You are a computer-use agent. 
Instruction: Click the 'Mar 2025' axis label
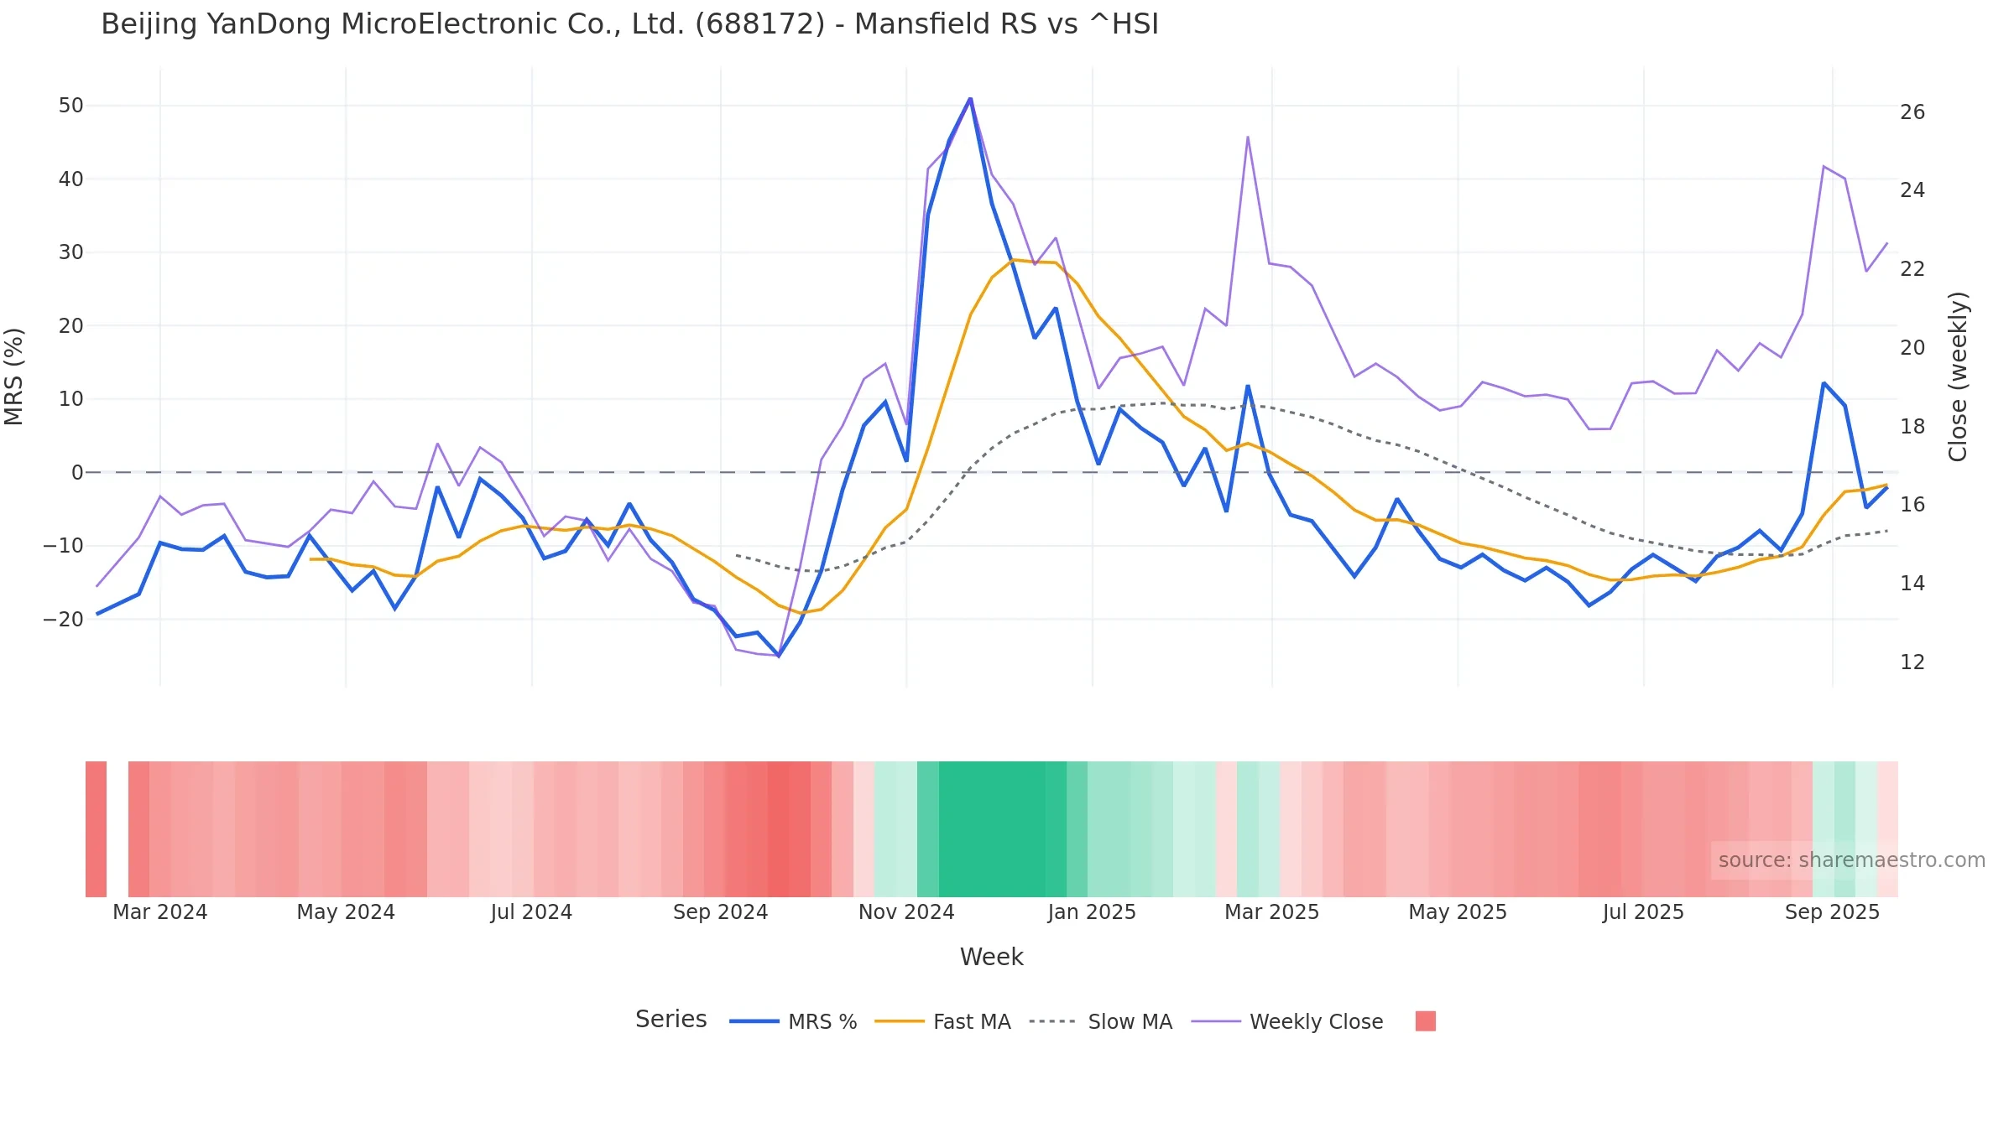(x=1271, y=912)
